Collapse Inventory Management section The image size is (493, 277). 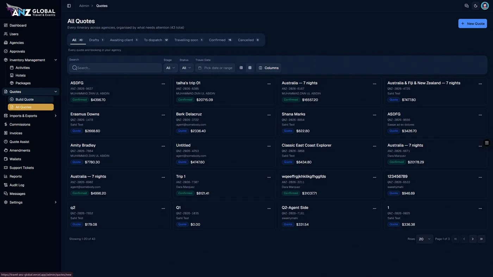31,60
